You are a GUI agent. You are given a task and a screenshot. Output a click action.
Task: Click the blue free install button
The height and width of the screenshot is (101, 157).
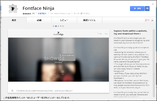pos(137,8)
